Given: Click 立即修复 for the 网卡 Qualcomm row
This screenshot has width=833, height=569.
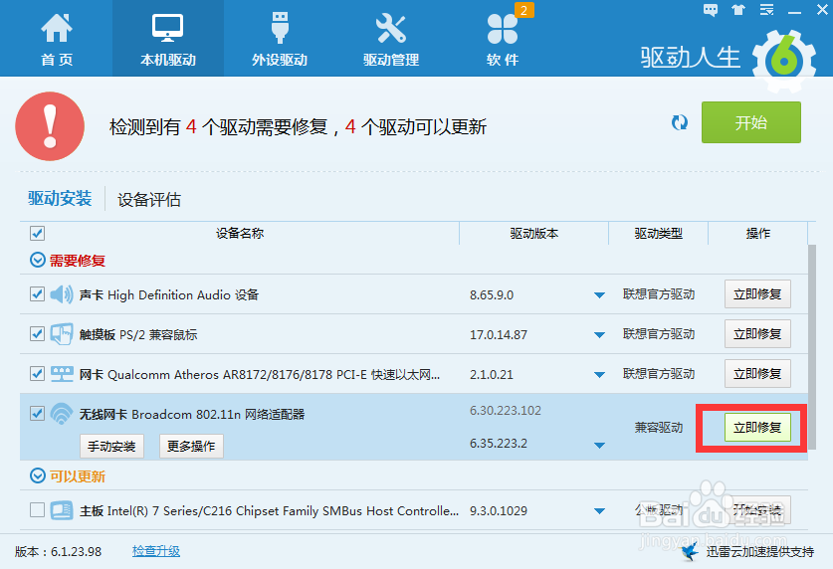Looking at the screenshot, I should pyautogui.click(x=757, y=374).
